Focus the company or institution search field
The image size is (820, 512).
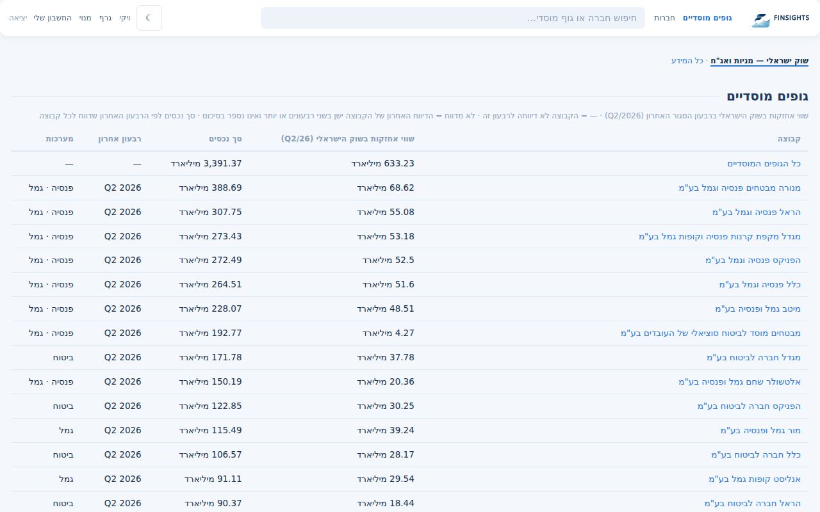tap(452, 18)
